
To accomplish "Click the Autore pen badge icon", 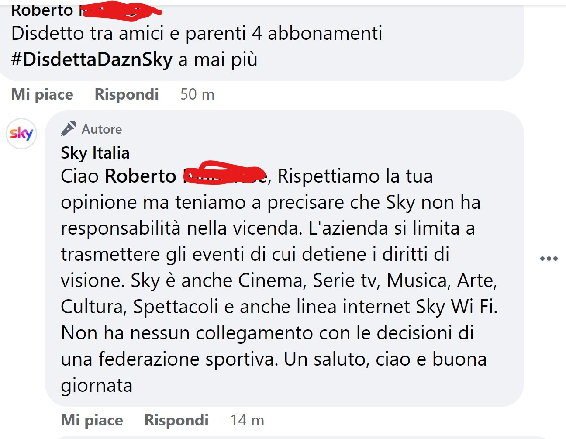I will pos(69,129).
